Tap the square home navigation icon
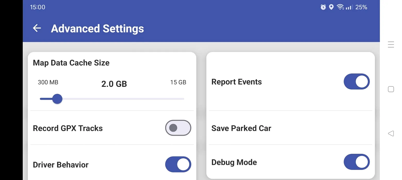 391,89
